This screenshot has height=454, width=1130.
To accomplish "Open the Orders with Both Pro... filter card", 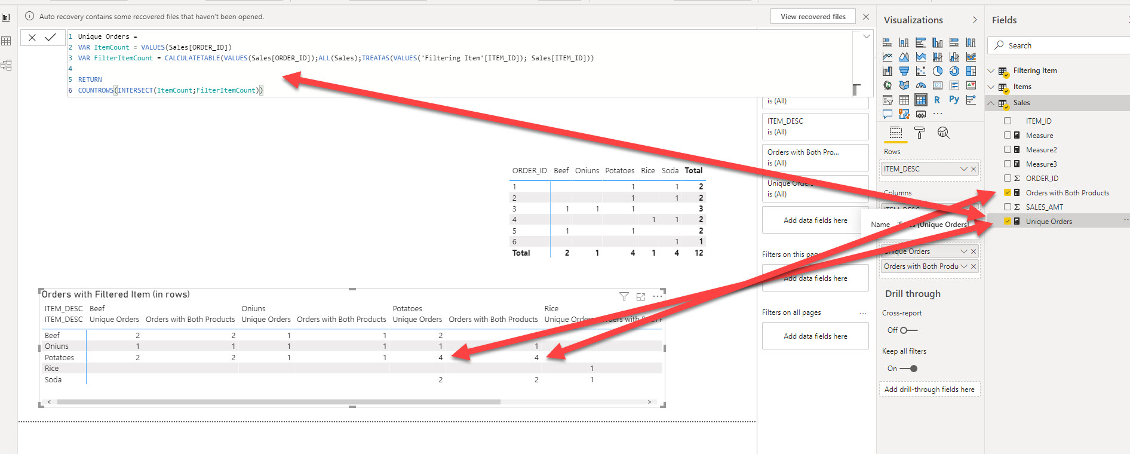I will (x=815, y=158).
